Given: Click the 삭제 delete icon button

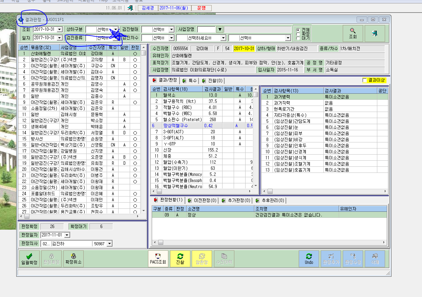Looking at the screenshot, I should coord(375,259).
